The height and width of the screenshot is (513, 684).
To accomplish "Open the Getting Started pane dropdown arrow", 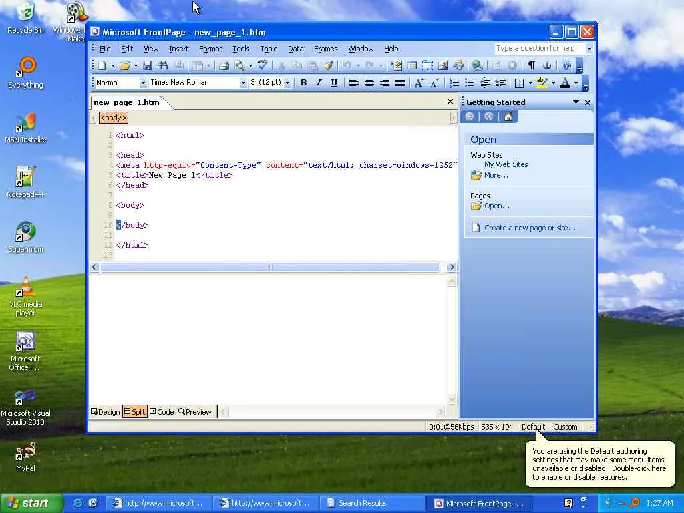I will coord(576,102).
